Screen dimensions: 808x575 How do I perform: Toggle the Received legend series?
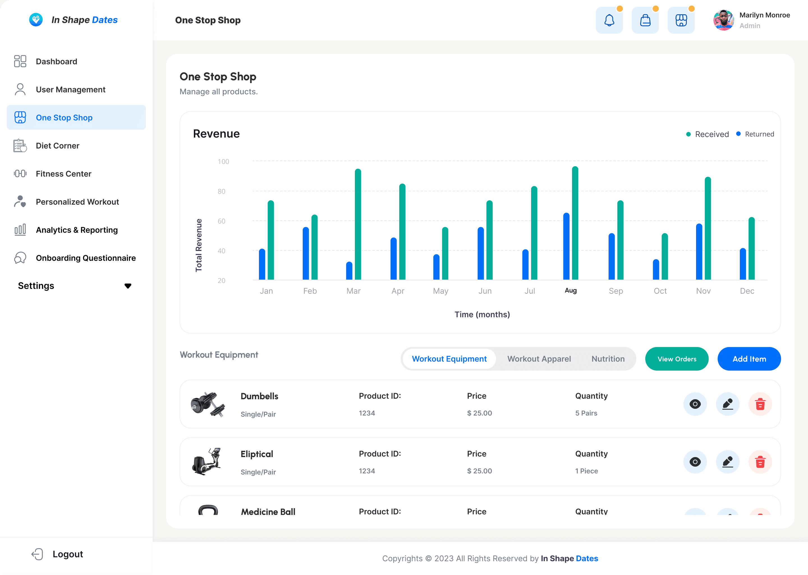tap(707, 134)
